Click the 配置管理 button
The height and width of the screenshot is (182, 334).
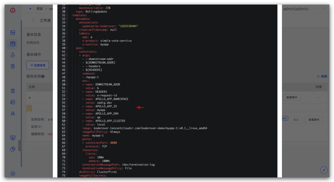click(x=38, y=65)
